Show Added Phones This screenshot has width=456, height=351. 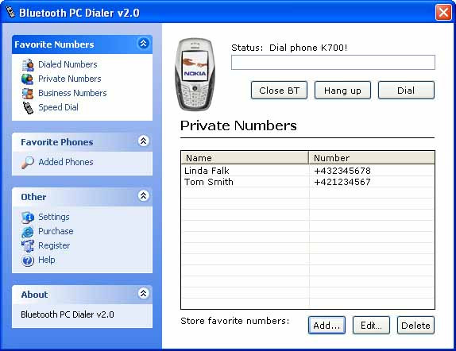pyautogui.click(x=66, y=162)
